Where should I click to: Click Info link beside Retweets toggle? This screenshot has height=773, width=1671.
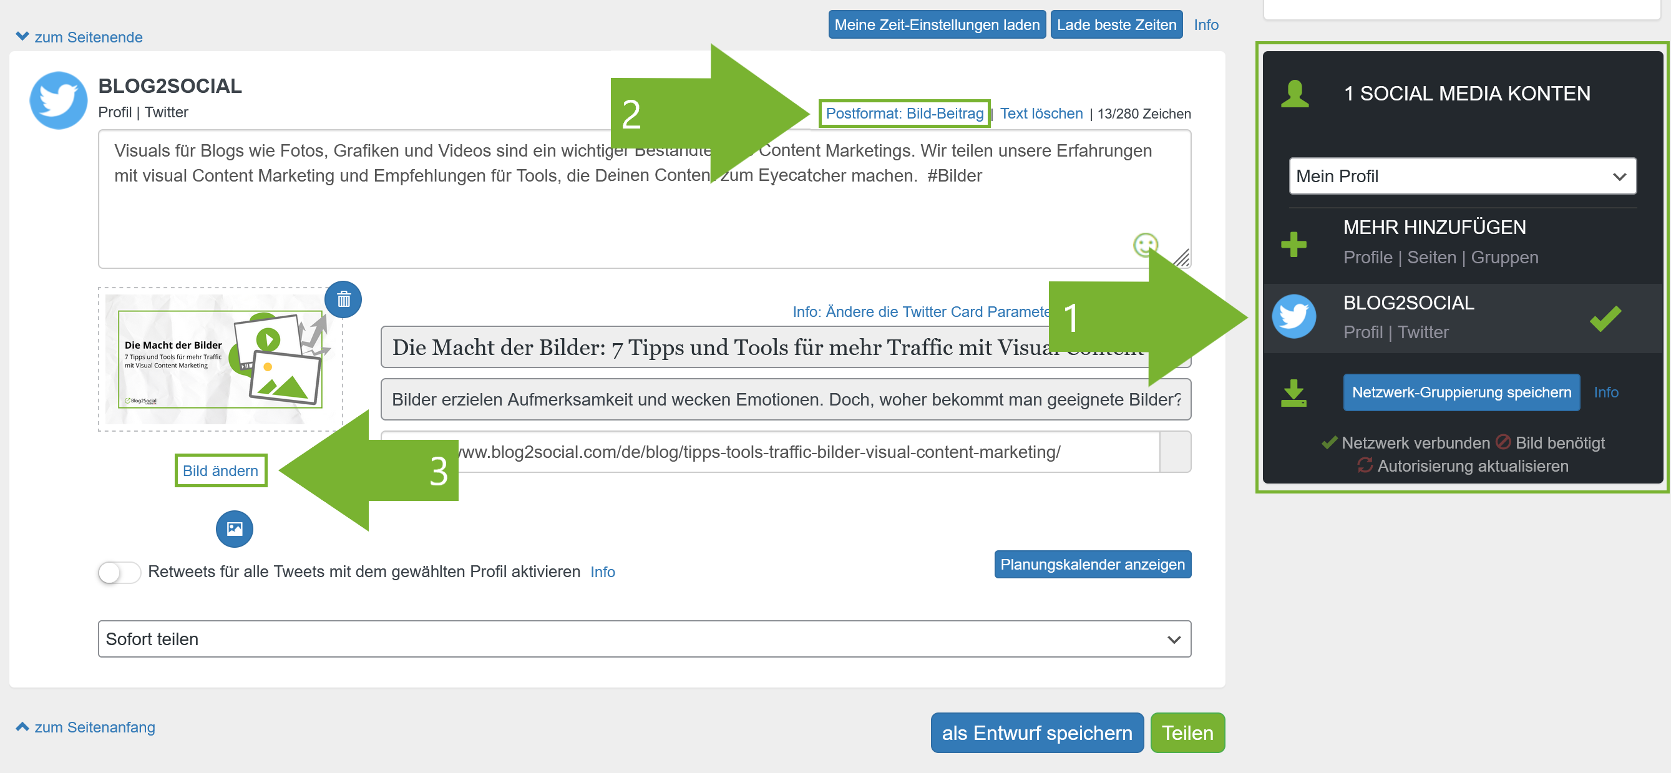point(602,571)
